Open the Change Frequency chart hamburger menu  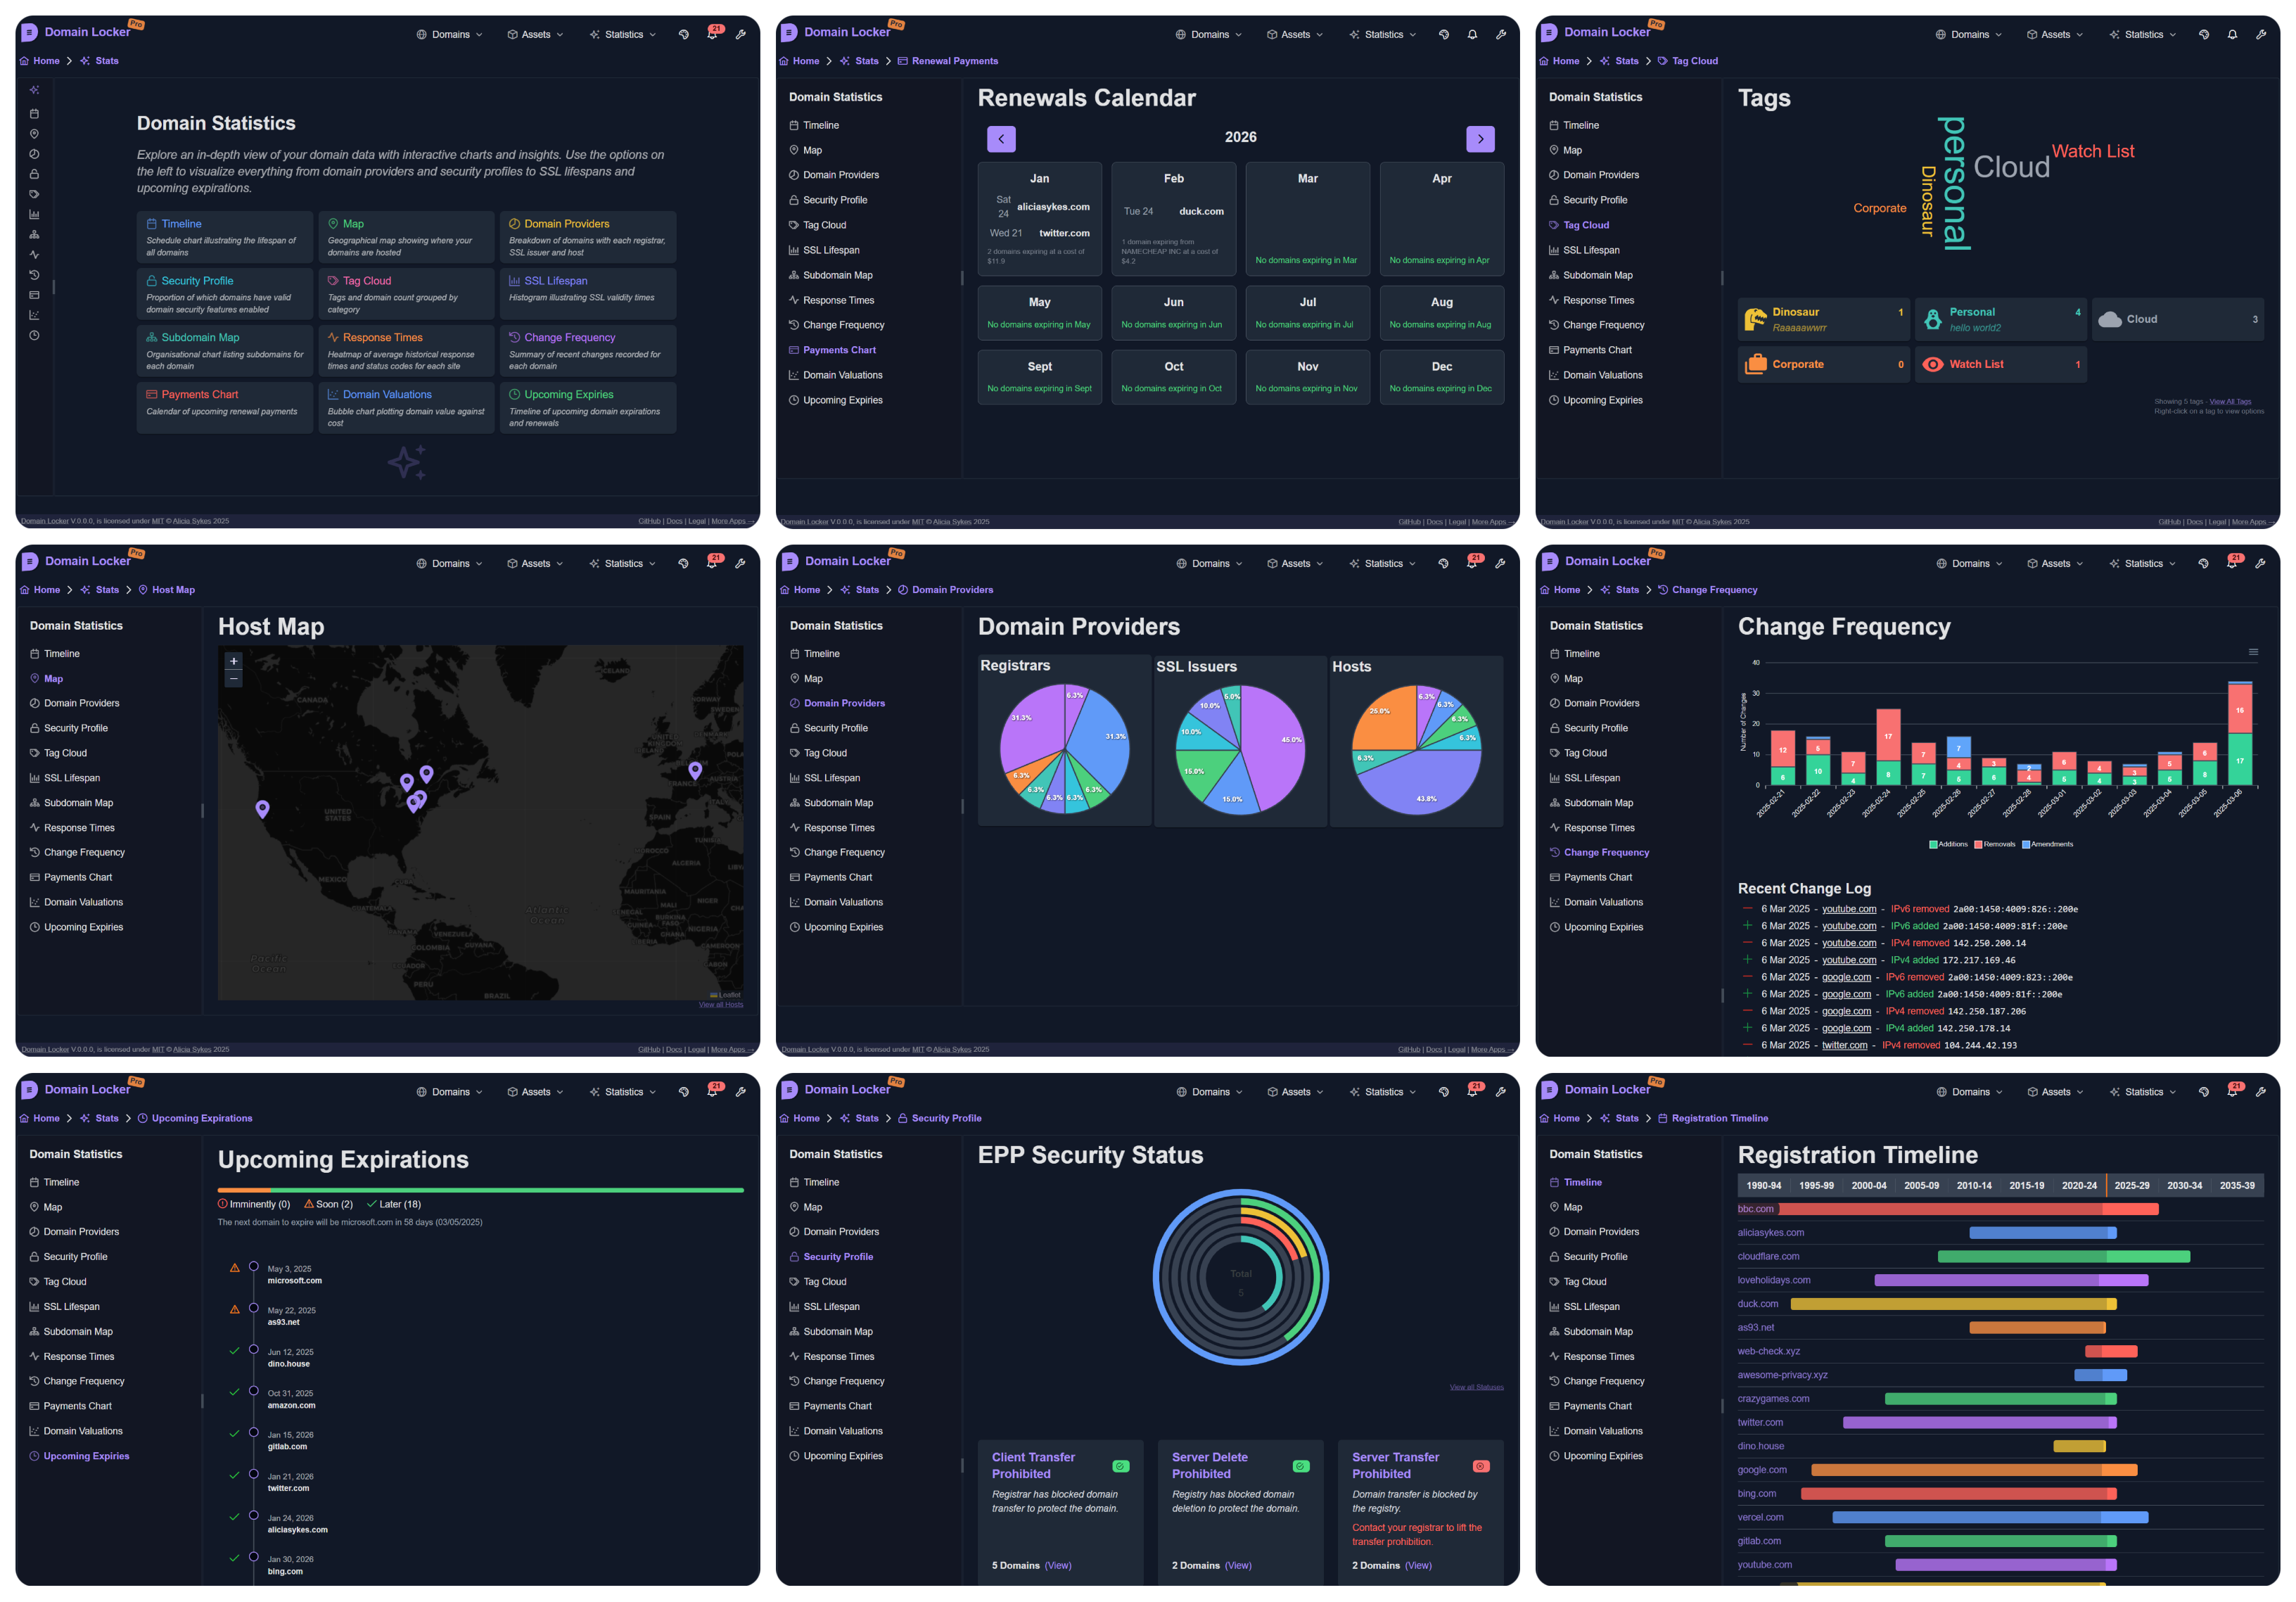tap(2253, 652)
